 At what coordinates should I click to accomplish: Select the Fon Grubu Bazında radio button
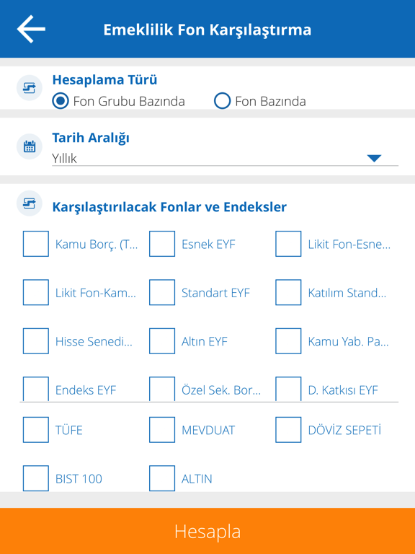coord(61,102)
